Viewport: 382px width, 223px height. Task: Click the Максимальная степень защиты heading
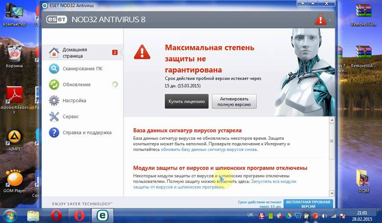tap(210, 59)
